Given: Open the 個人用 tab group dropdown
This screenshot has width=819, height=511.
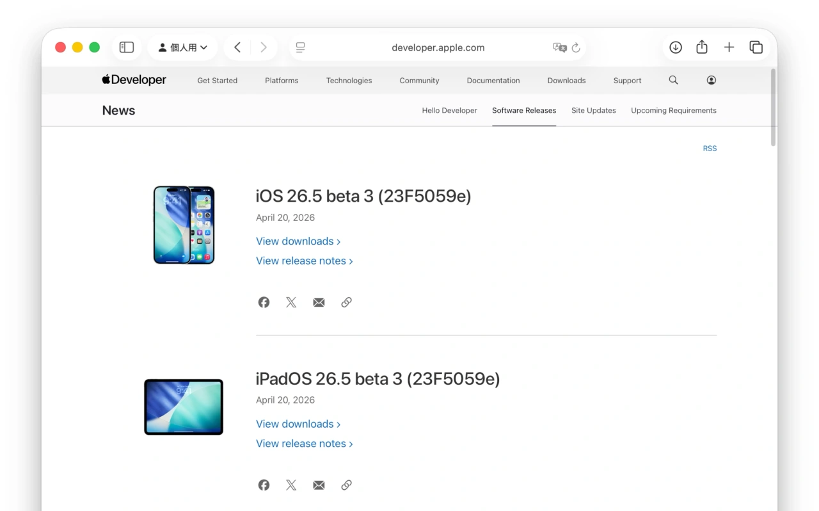Looking at the screenshot, I should 183,47.
